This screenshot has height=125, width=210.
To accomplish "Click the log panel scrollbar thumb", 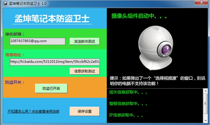I will click(x=206, y=103).
